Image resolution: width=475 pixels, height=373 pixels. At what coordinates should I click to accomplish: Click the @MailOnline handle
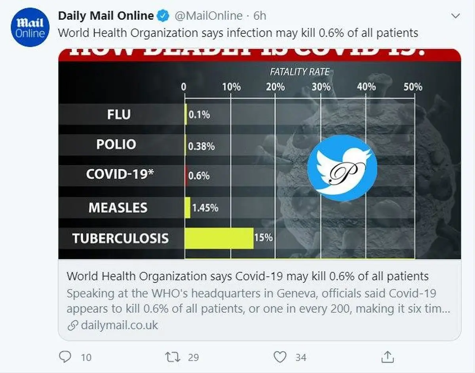208,16
